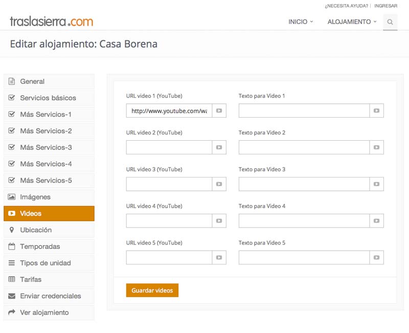Click the video icon beside Texto para Video 3
Viewport: 409px width, 333px height.
(376, 184)
